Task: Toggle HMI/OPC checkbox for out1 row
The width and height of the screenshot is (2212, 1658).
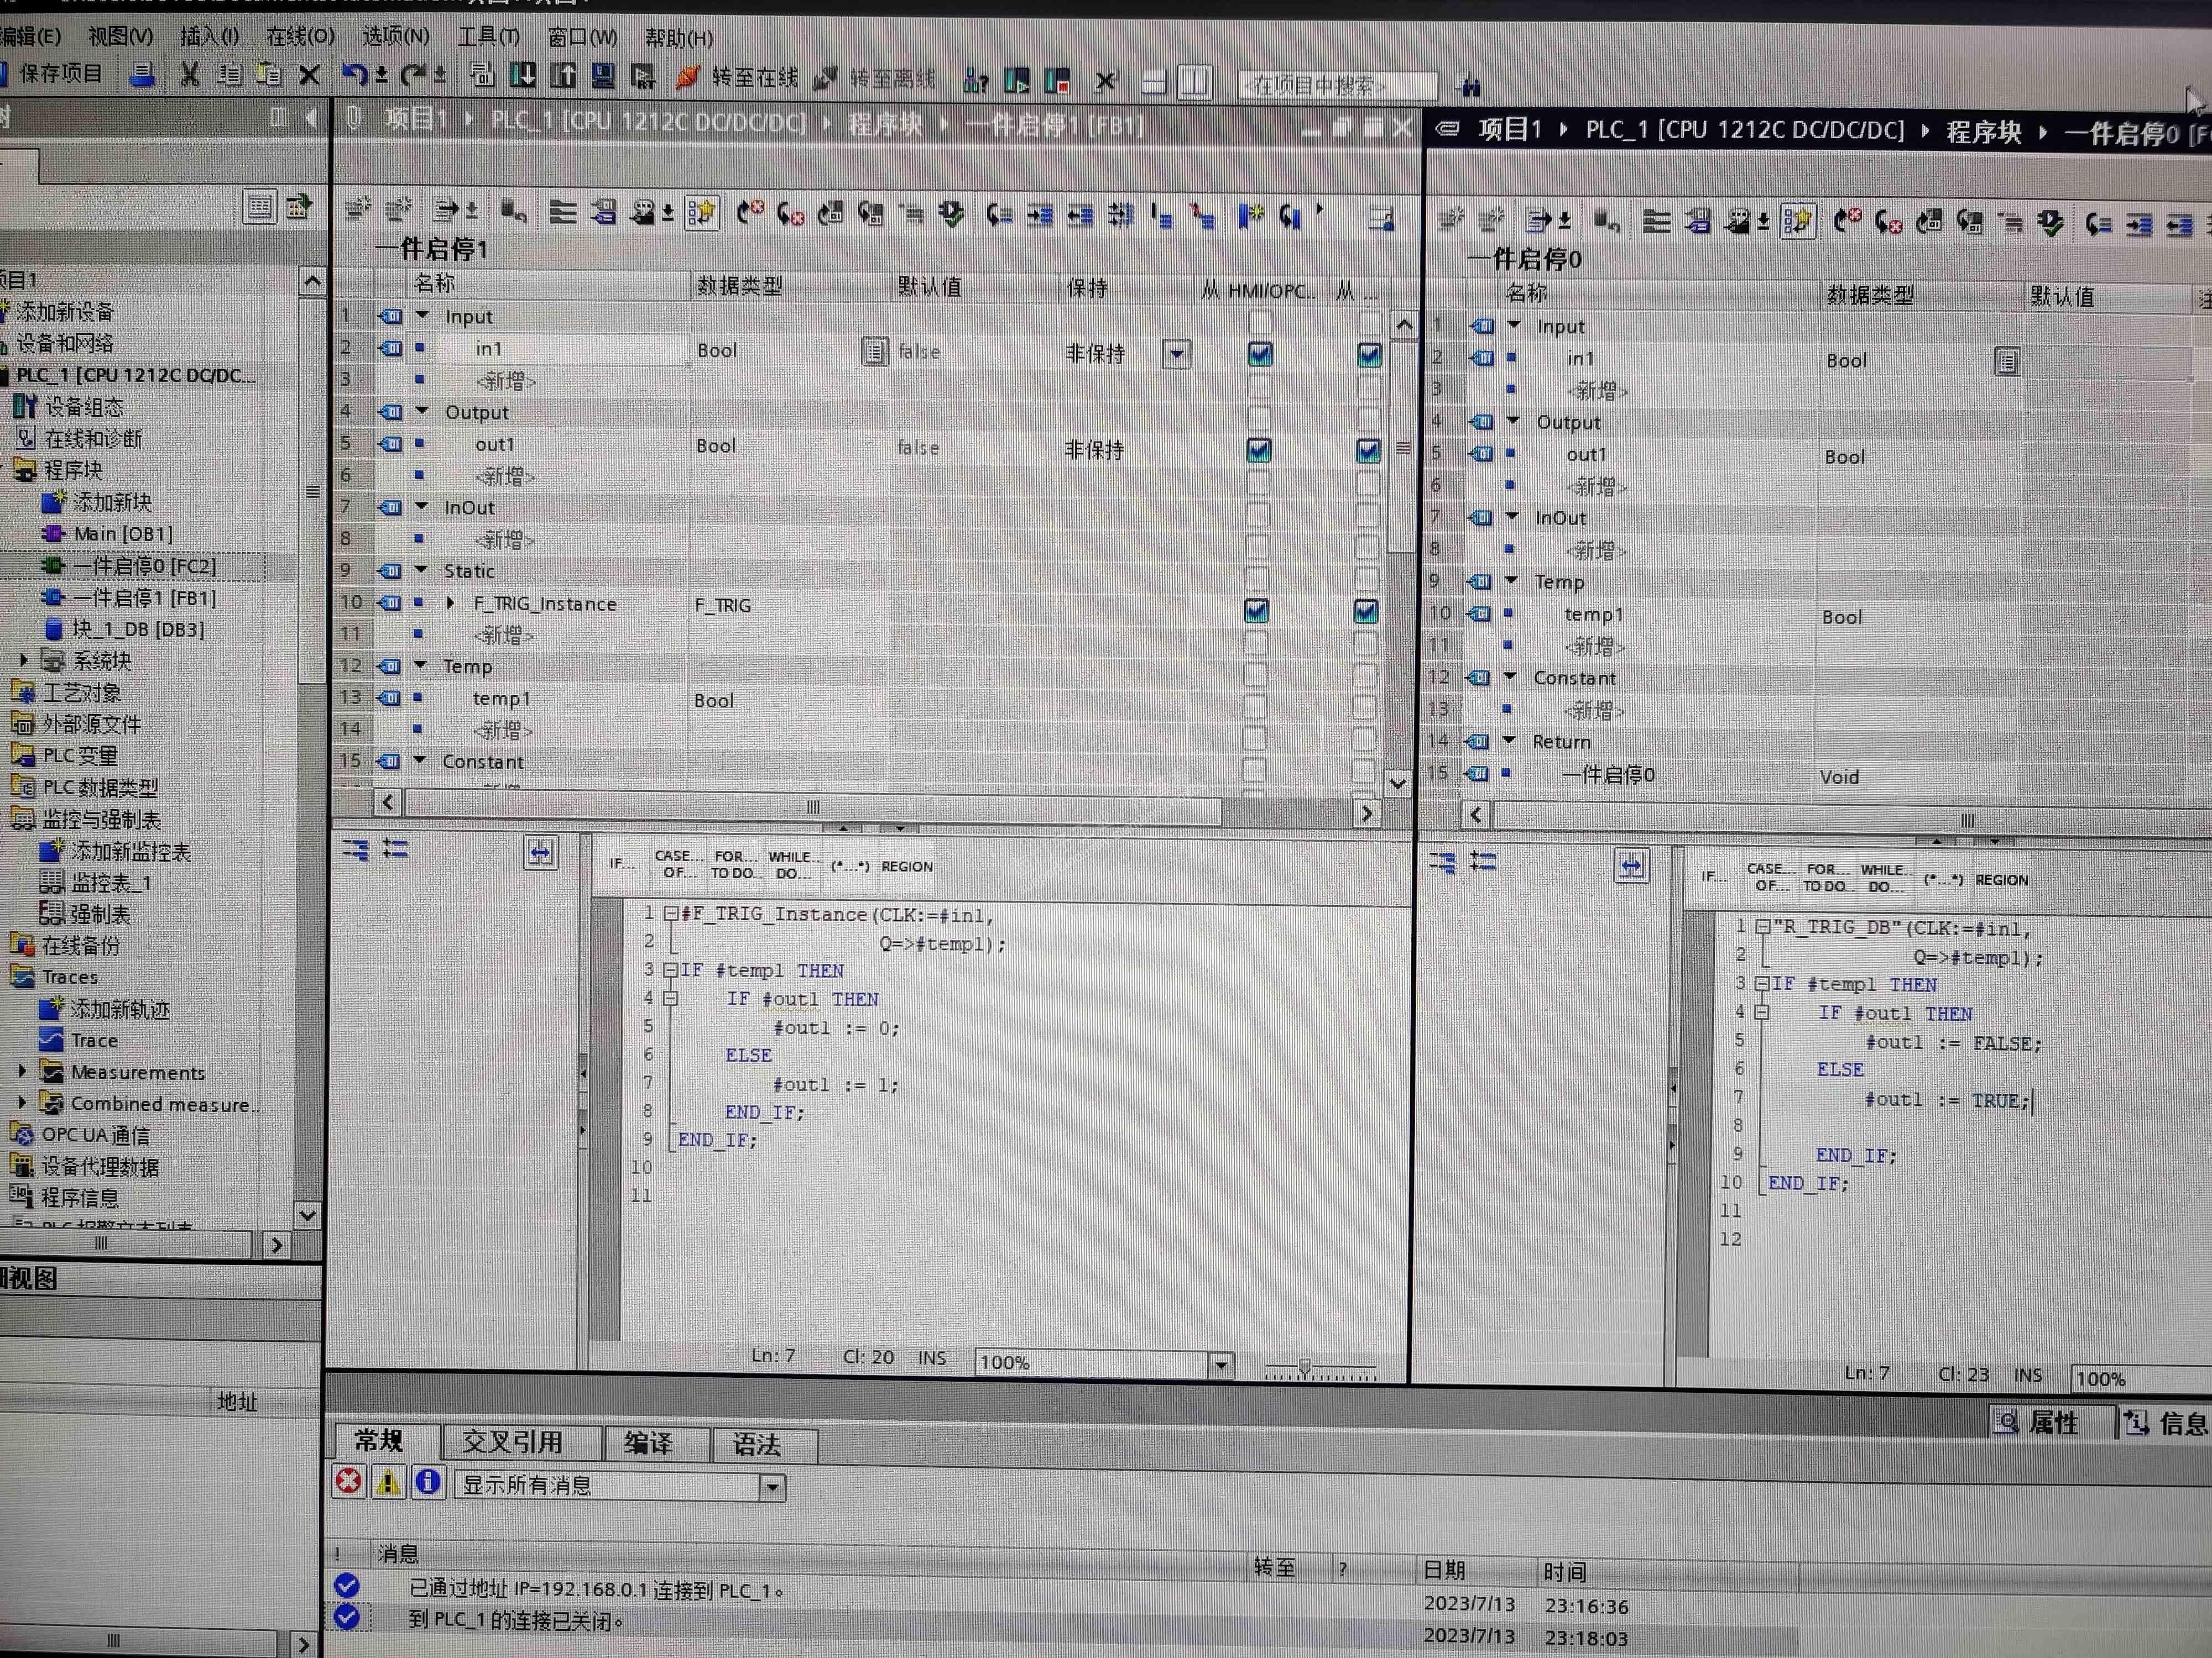Action: [x=1259, y=450]
